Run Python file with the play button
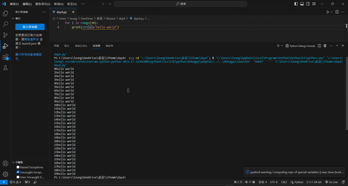This screenshot has width=348, height=186. 328,12
